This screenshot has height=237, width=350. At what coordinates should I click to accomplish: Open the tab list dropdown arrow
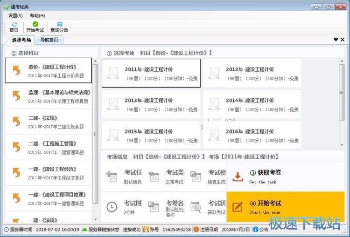(336, 40)
